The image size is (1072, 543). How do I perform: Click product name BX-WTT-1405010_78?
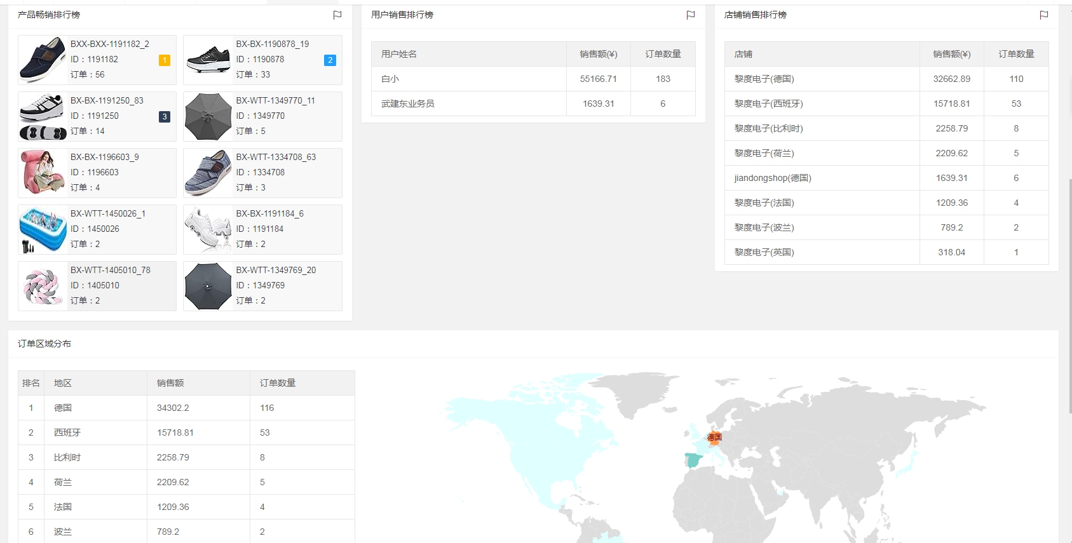(x=111, y=270)
